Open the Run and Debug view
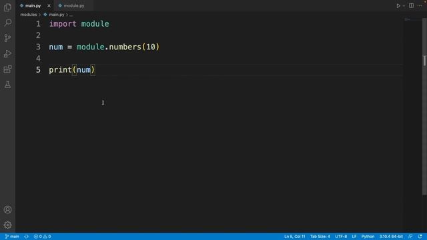The image size is (427, 240). pos(7,53)
